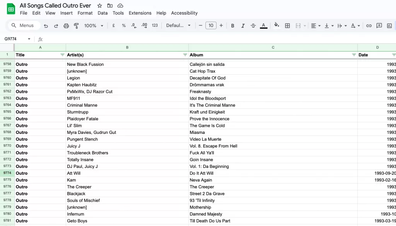Click the undo icon in toolbar
This screenshot has height=226, width=396.
(46, 26)
